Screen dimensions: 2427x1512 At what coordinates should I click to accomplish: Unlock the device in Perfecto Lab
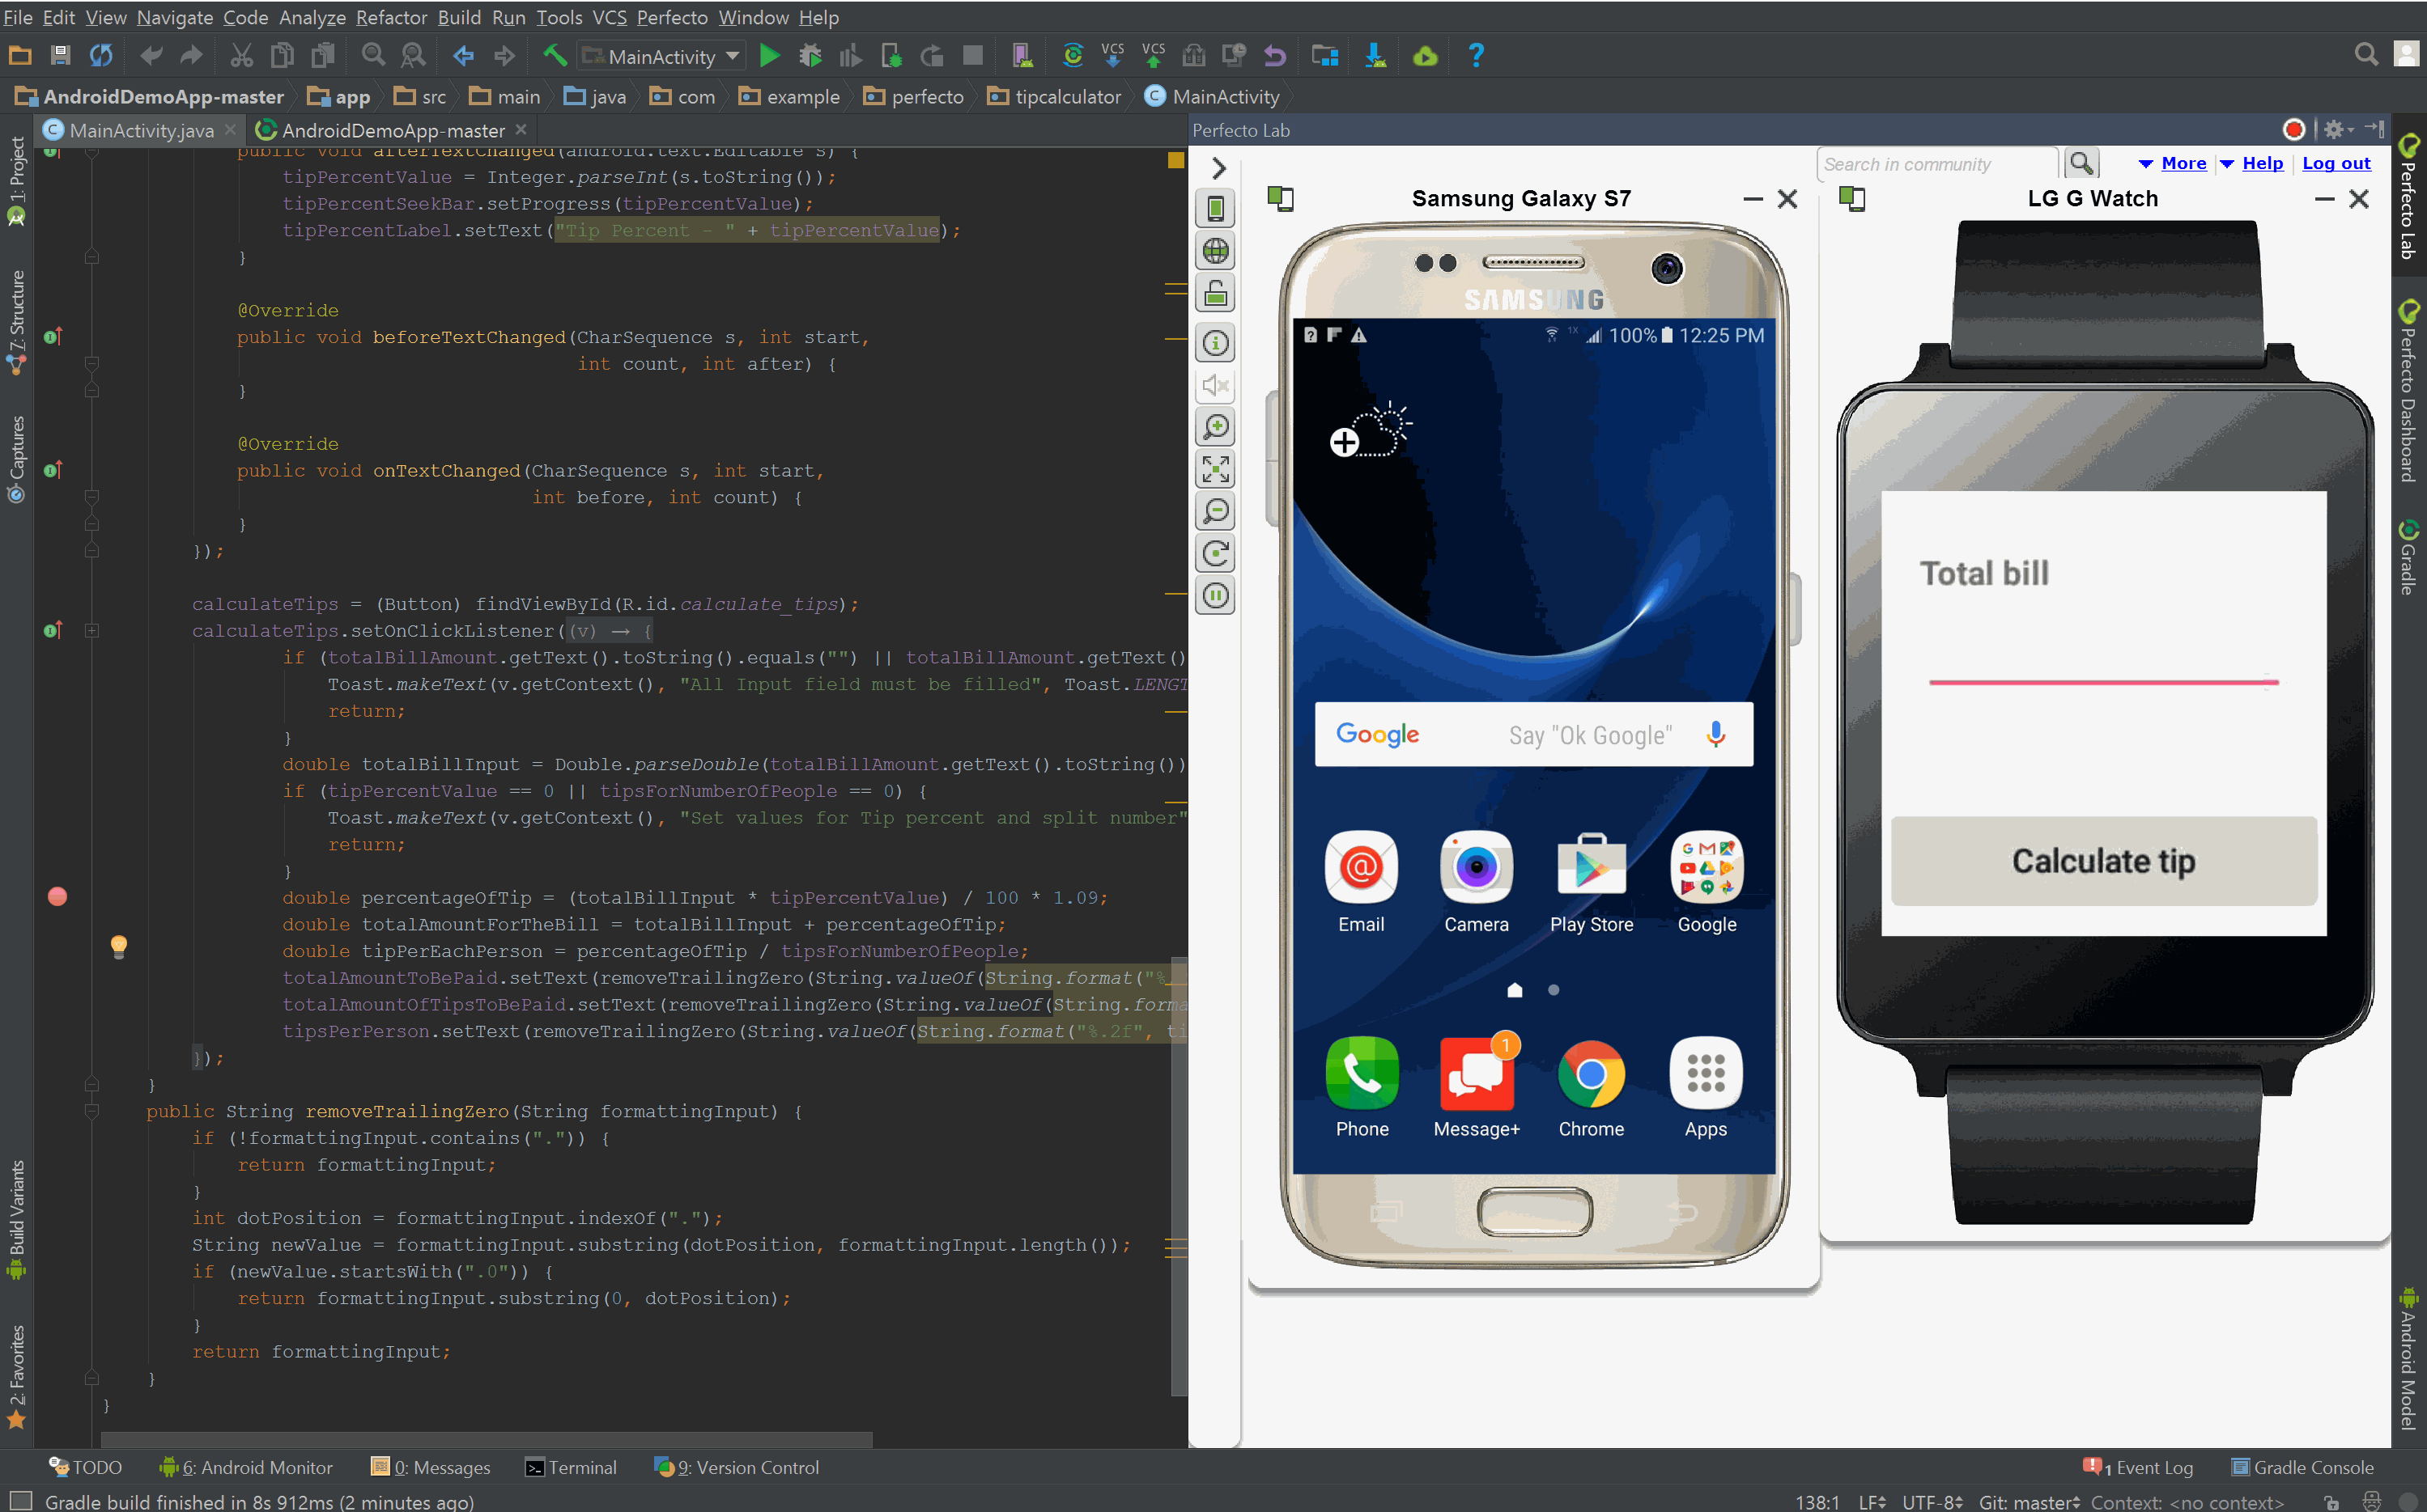click(1214, 293)
